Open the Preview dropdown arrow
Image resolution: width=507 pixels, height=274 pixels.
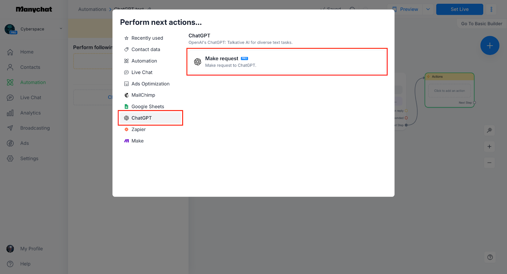pyautogui.click(x=428, y=10)
